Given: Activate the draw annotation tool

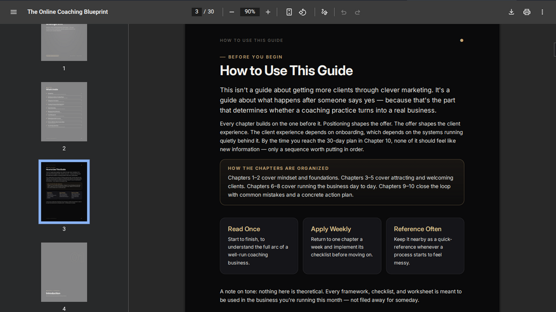Looking at the screenshot, I should click(324, 12).
